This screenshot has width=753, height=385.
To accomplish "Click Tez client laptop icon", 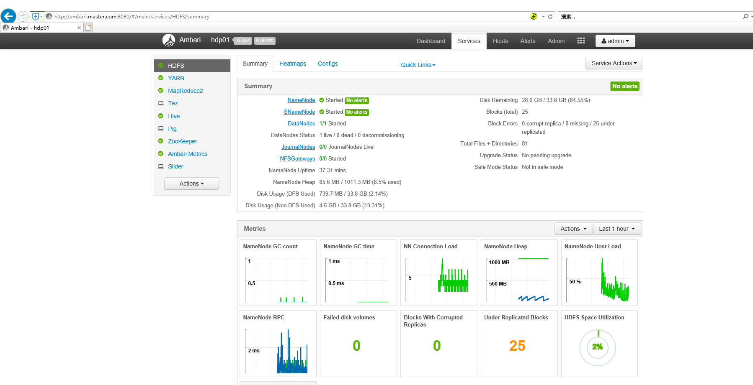I will point(160,103).
